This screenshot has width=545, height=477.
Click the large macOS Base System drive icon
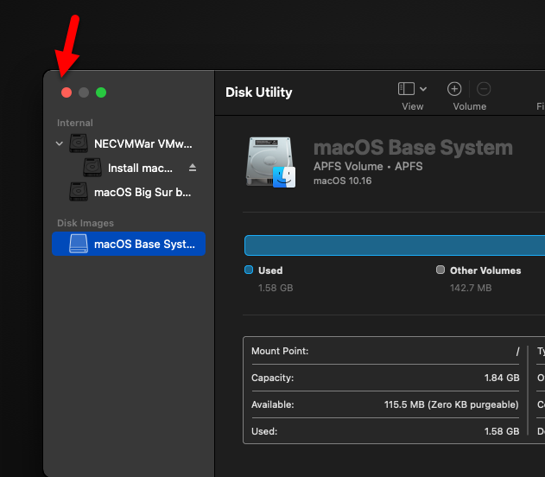pyautogui.click(x=270, y=162)
